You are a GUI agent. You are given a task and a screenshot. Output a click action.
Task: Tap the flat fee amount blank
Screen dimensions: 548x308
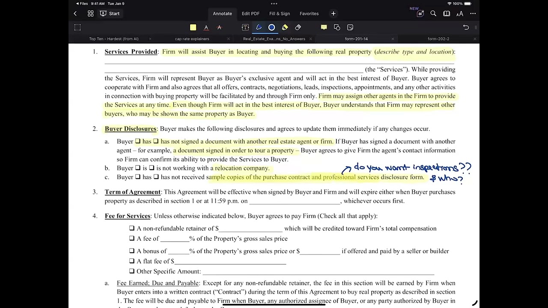pos(230,261)
